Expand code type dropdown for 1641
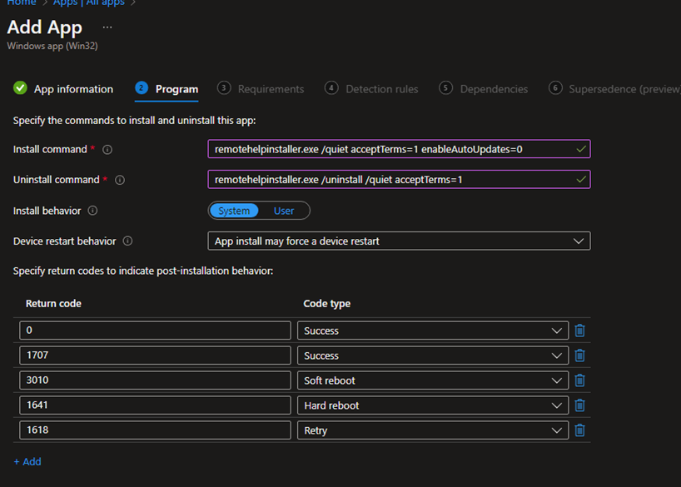 point(432,405)
